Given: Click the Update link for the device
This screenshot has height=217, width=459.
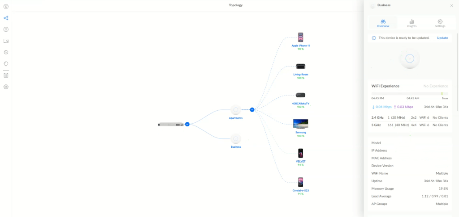Looking at the screenshot, I should 442,38.
